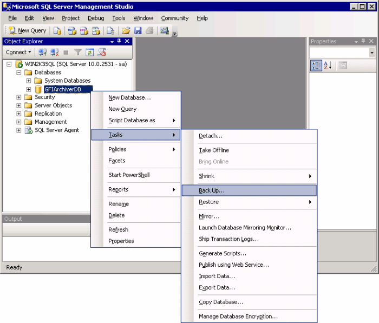Choose Export Data... menu item
Screen dimensions: 379x323
pos(249,287)
